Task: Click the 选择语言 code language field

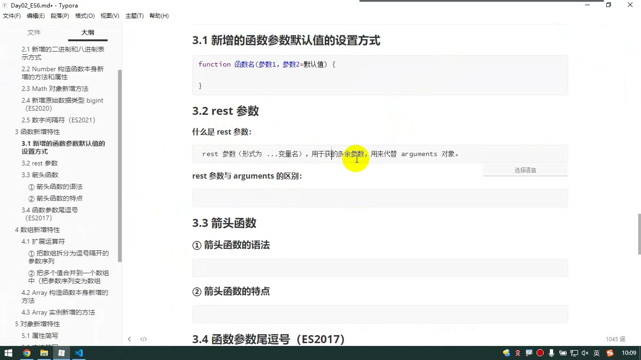Action: [x=525, y=170]
